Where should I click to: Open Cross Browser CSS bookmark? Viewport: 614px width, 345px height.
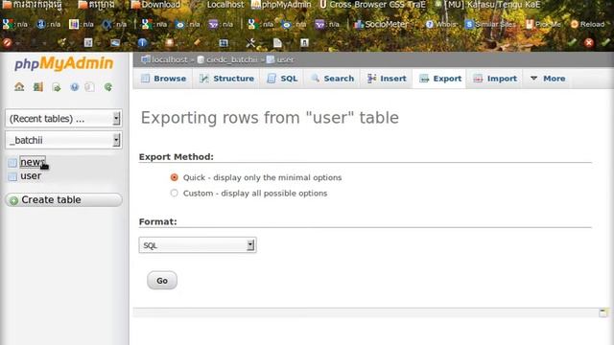[x=372, y=5]
